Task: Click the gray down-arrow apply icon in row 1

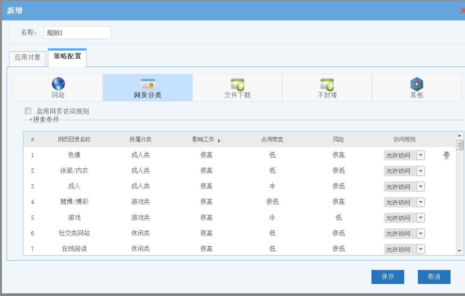Action: click(x=447, y=156)
